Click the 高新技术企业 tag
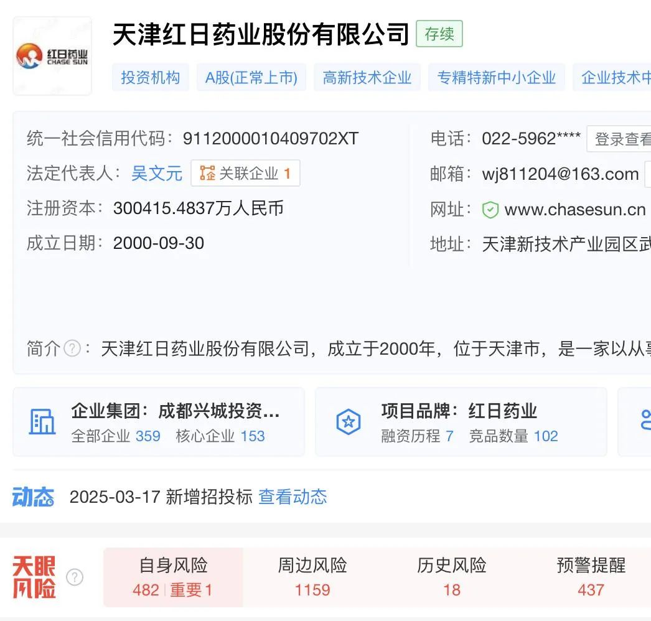Image resolution: width=651 pixels, height=621 pixels. tap(367, 77)
